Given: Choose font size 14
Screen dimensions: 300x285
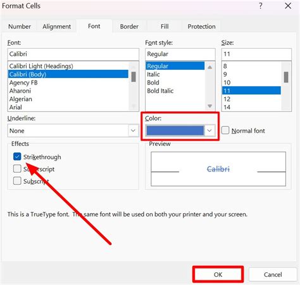Looking at the screenshot, I should [x=251, y=107].
